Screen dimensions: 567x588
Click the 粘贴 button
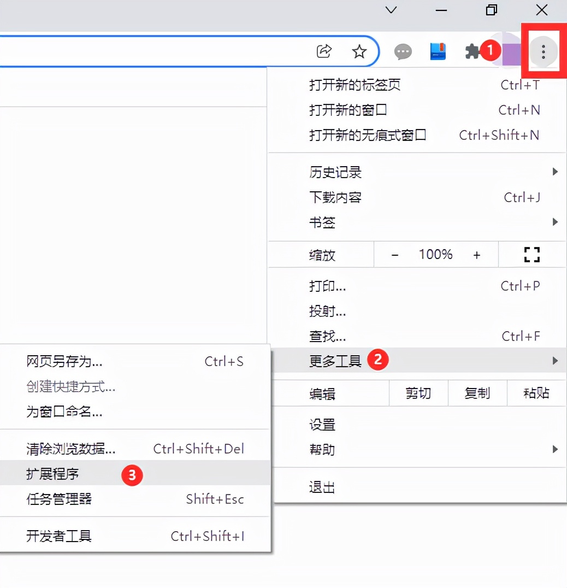pyautogui.click(x=536, y=393)
